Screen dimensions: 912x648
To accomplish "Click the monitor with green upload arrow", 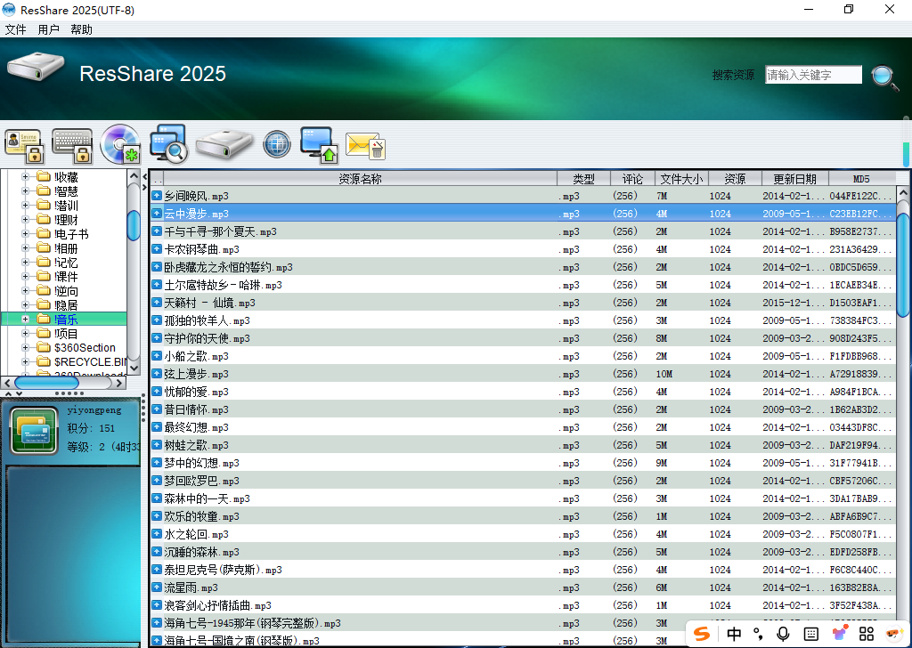I will coord(318,144).
